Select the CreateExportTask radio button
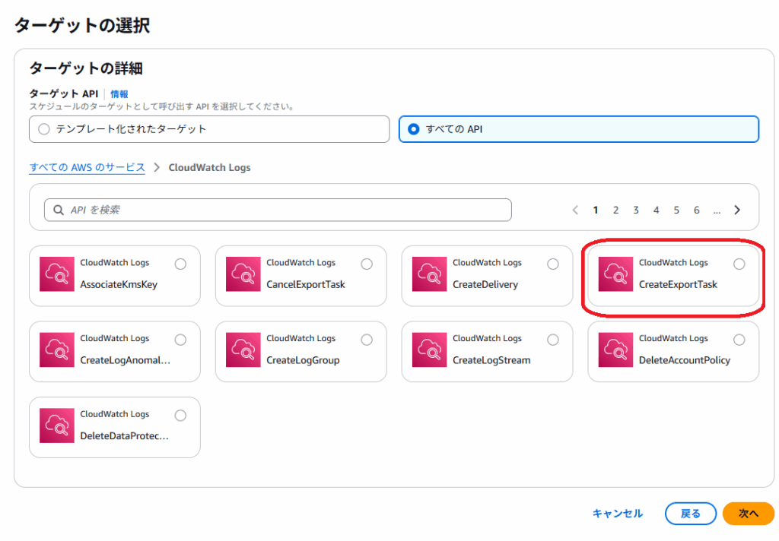 click(739, 264)
